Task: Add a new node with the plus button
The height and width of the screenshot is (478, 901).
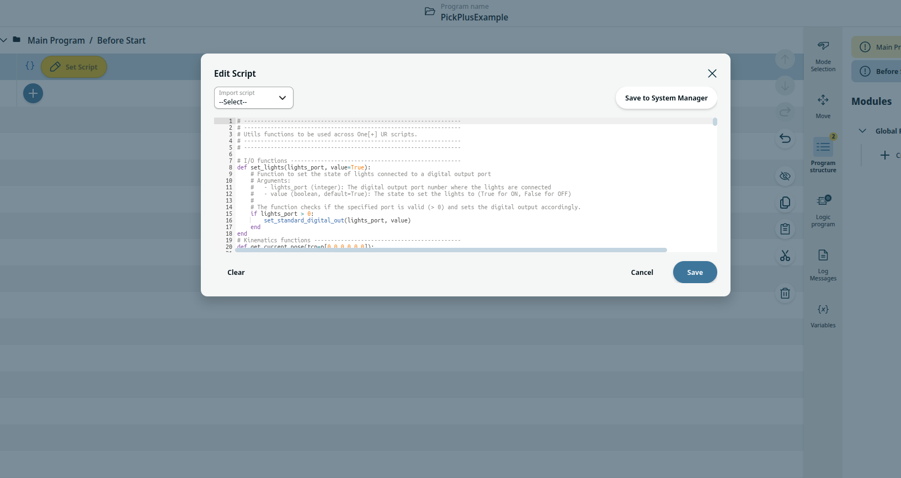Action: 33,93
